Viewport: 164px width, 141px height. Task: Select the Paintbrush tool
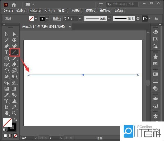coord(14,58)
